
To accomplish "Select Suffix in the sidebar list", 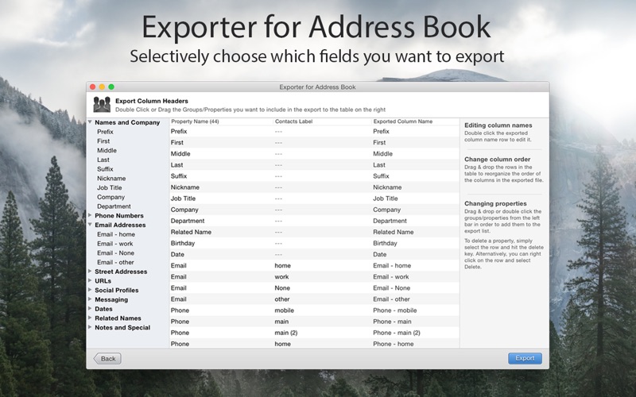I will 105,169.
